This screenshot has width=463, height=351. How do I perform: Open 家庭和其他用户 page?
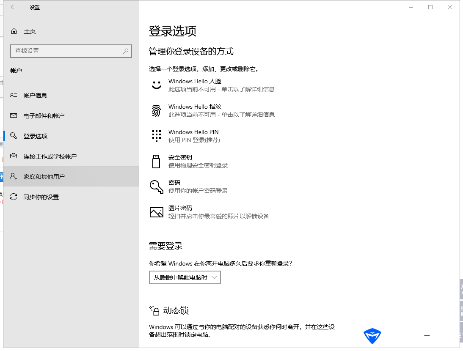click(71, 176)
